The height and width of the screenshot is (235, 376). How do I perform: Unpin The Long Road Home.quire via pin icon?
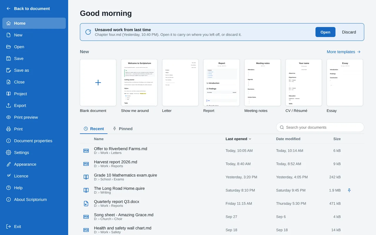click(349, 190)
